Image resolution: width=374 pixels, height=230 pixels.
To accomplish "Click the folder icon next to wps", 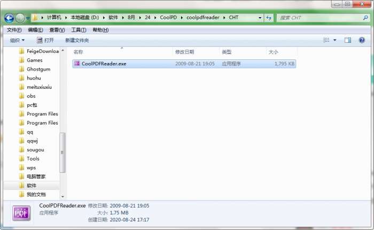I will tap(22, 167).
